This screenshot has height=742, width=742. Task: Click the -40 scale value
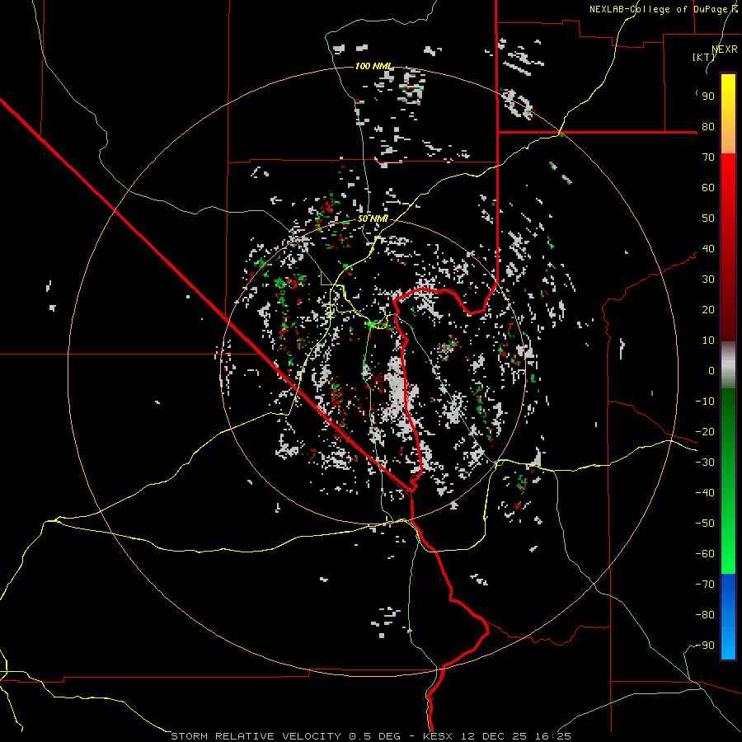705,493
